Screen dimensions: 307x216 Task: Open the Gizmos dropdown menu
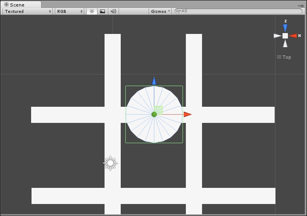pos(160,11)
